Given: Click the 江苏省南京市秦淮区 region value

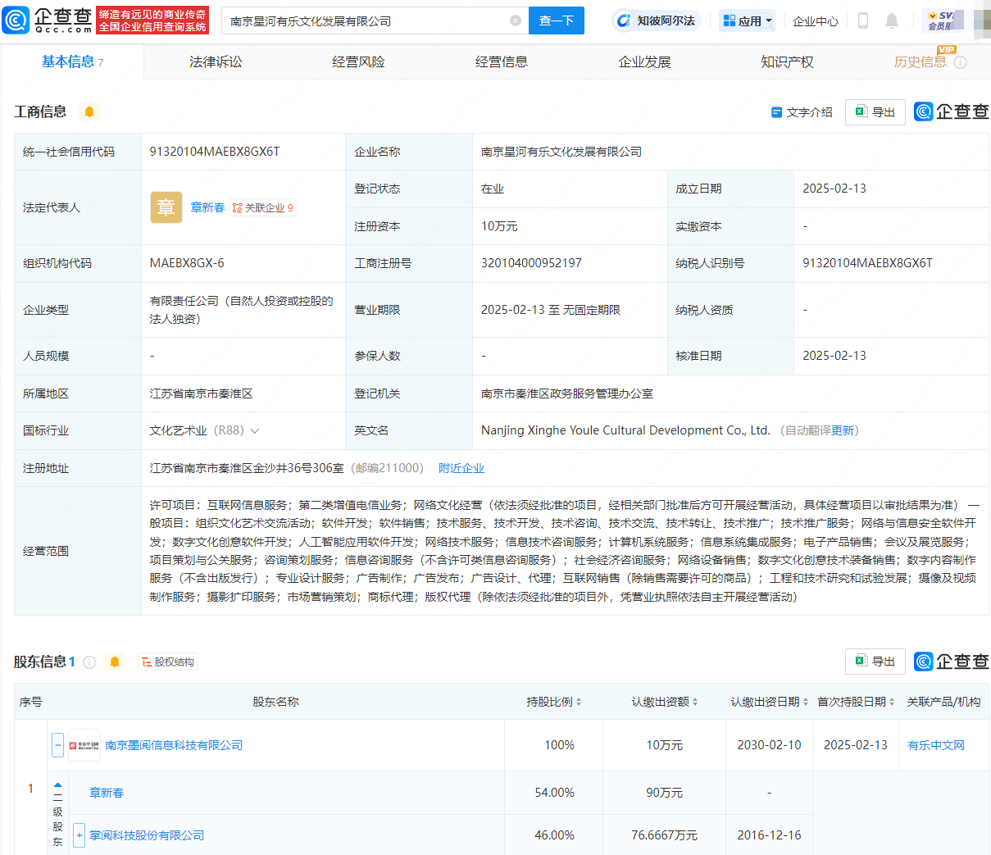Looking at the screenshot, I should pos(201,393).
